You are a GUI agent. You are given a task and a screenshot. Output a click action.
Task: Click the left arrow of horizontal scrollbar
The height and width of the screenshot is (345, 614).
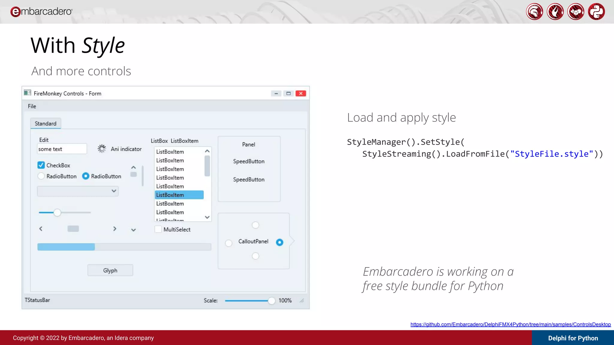click(x=41, y=229)
